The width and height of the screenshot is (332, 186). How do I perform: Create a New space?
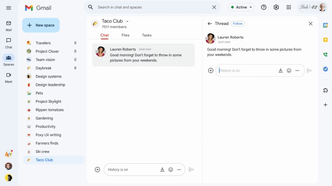(x=41, y=25)
